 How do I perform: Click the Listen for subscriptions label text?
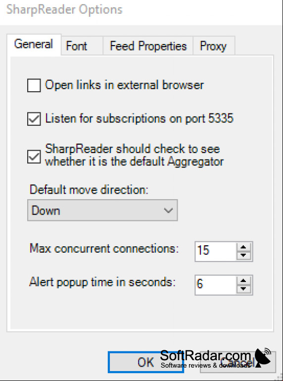140,118
